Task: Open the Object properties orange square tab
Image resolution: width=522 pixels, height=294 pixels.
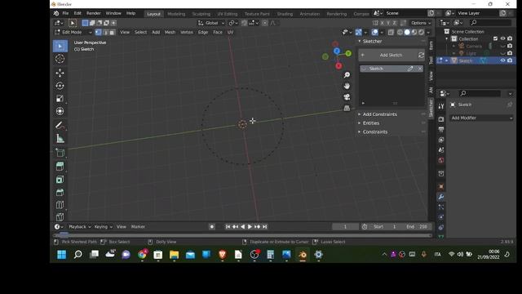Action: click(x=441, y=186)
